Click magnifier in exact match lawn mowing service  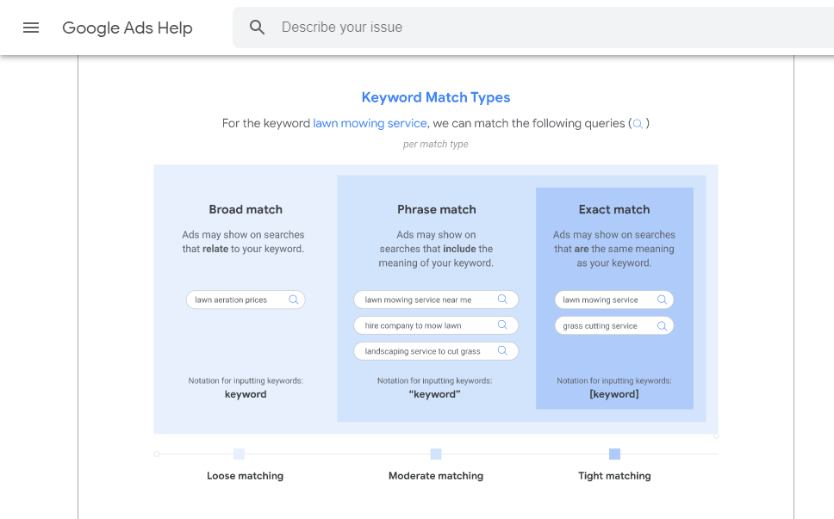(x=662, y=300)
